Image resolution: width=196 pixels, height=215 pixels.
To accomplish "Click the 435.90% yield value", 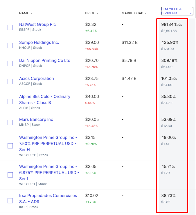I will pos(170,42).
